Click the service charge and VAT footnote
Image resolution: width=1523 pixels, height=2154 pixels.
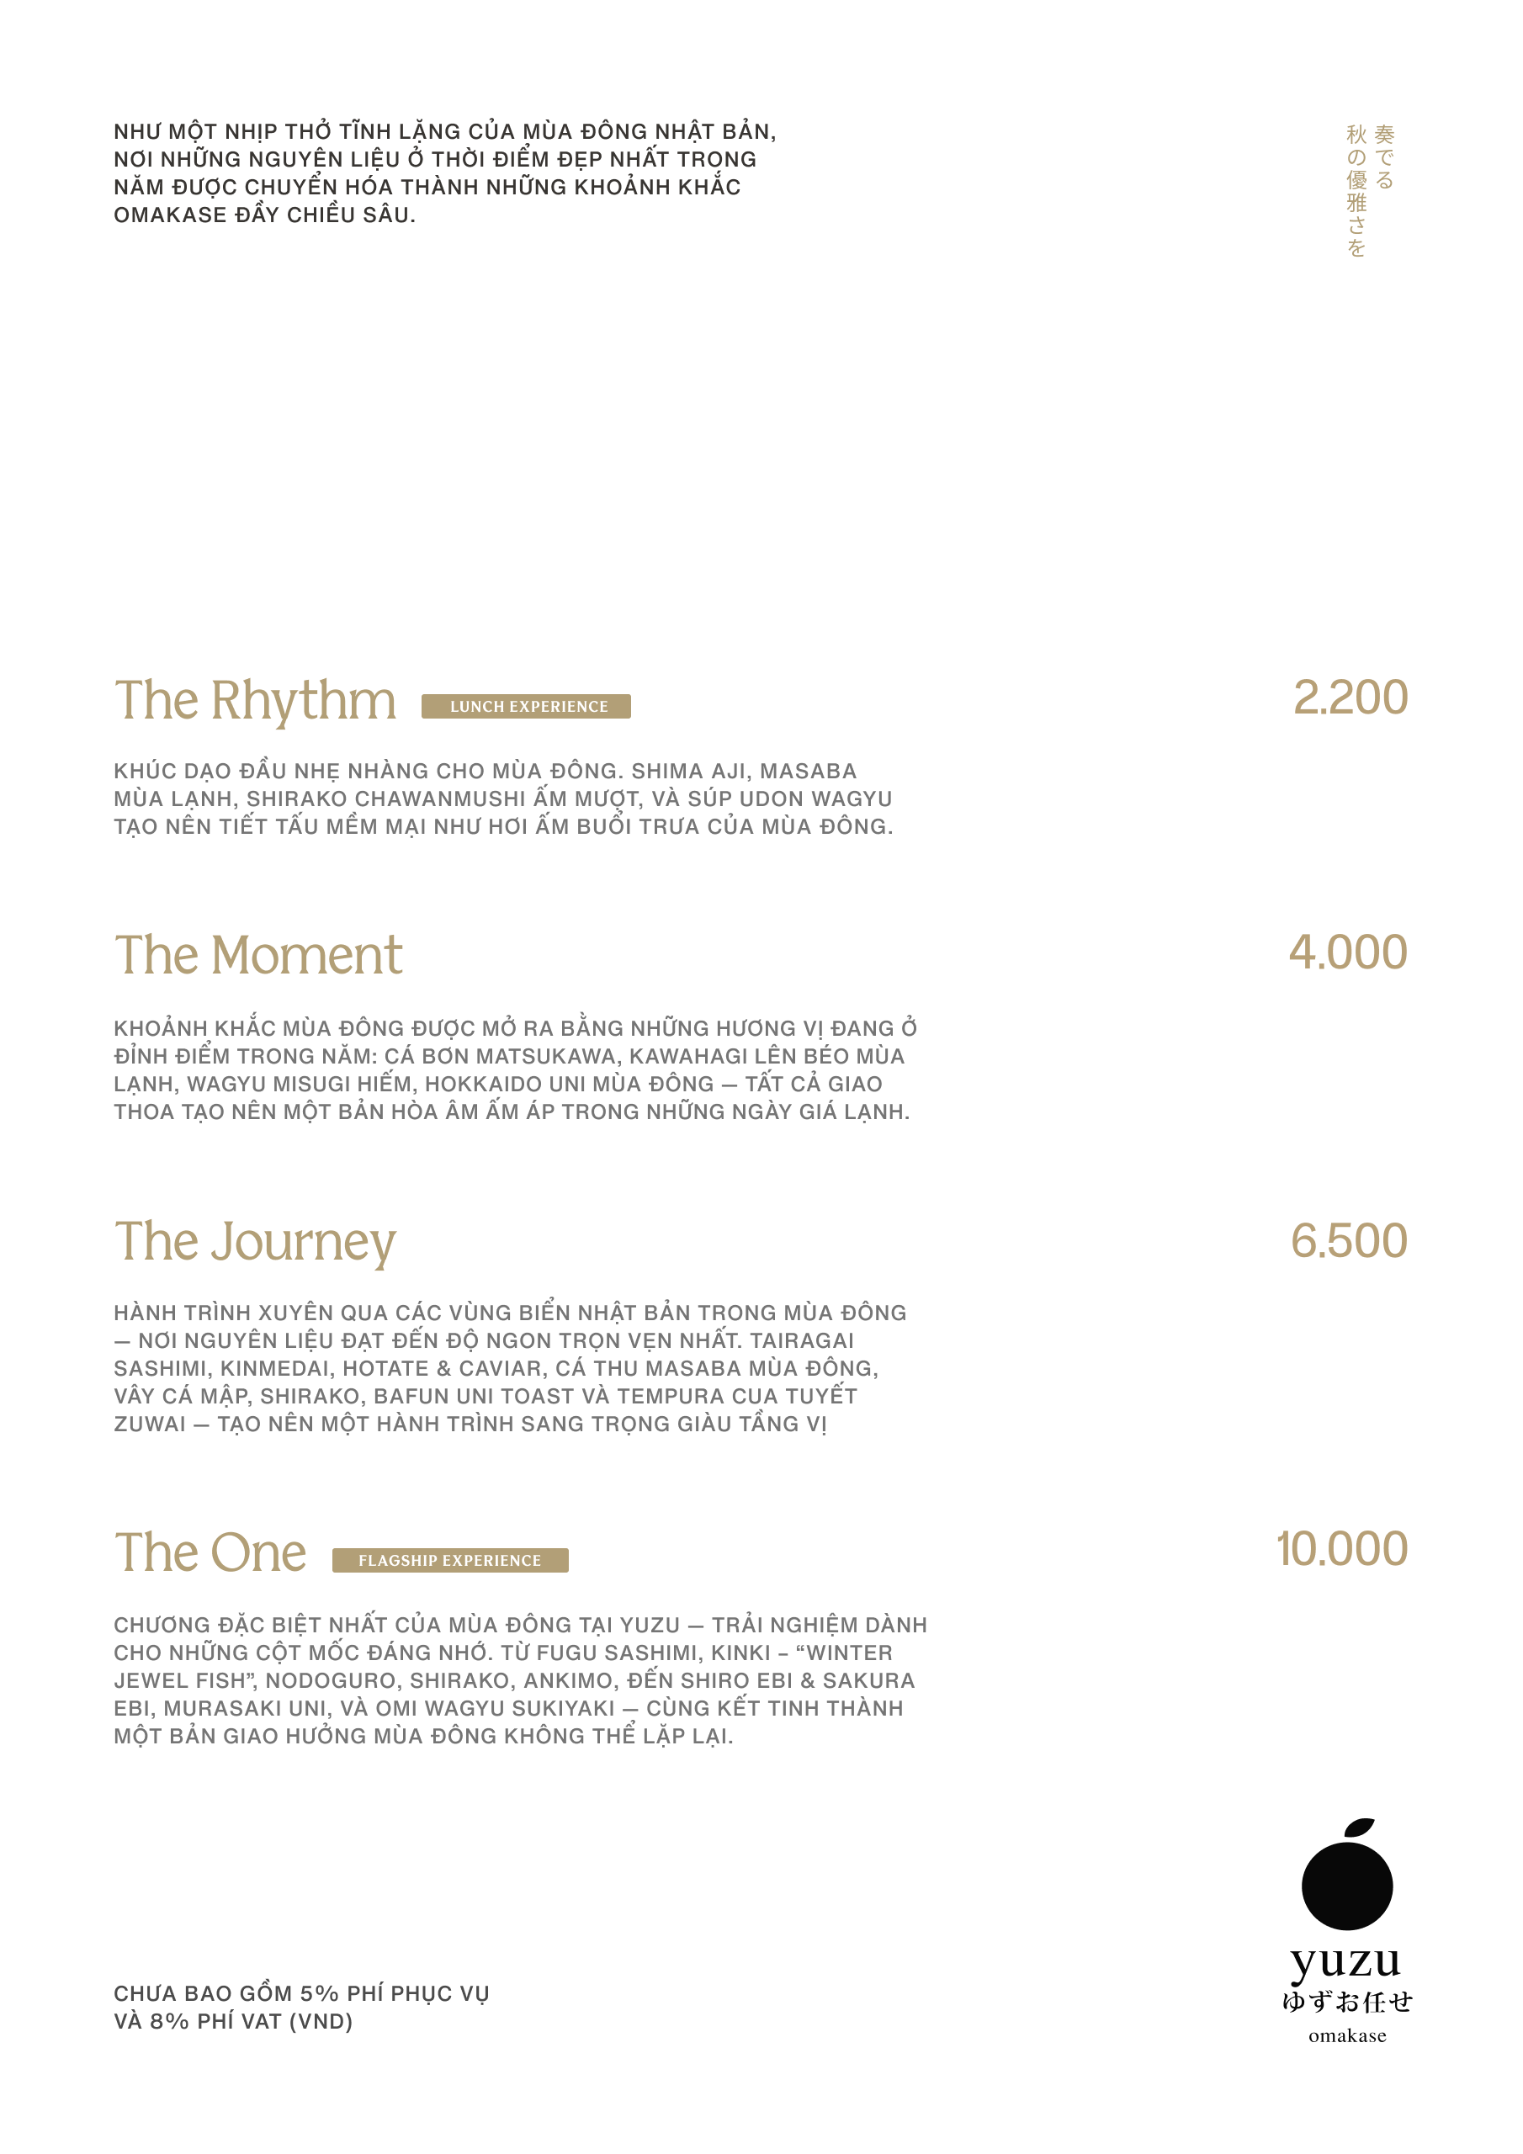301,2007
